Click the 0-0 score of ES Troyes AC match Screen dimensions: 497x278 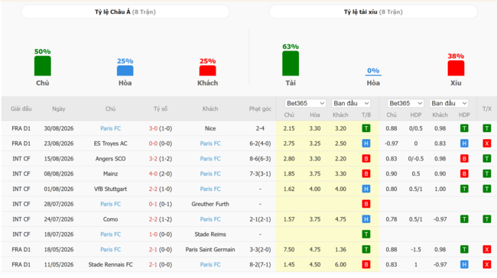coord(153,144)
